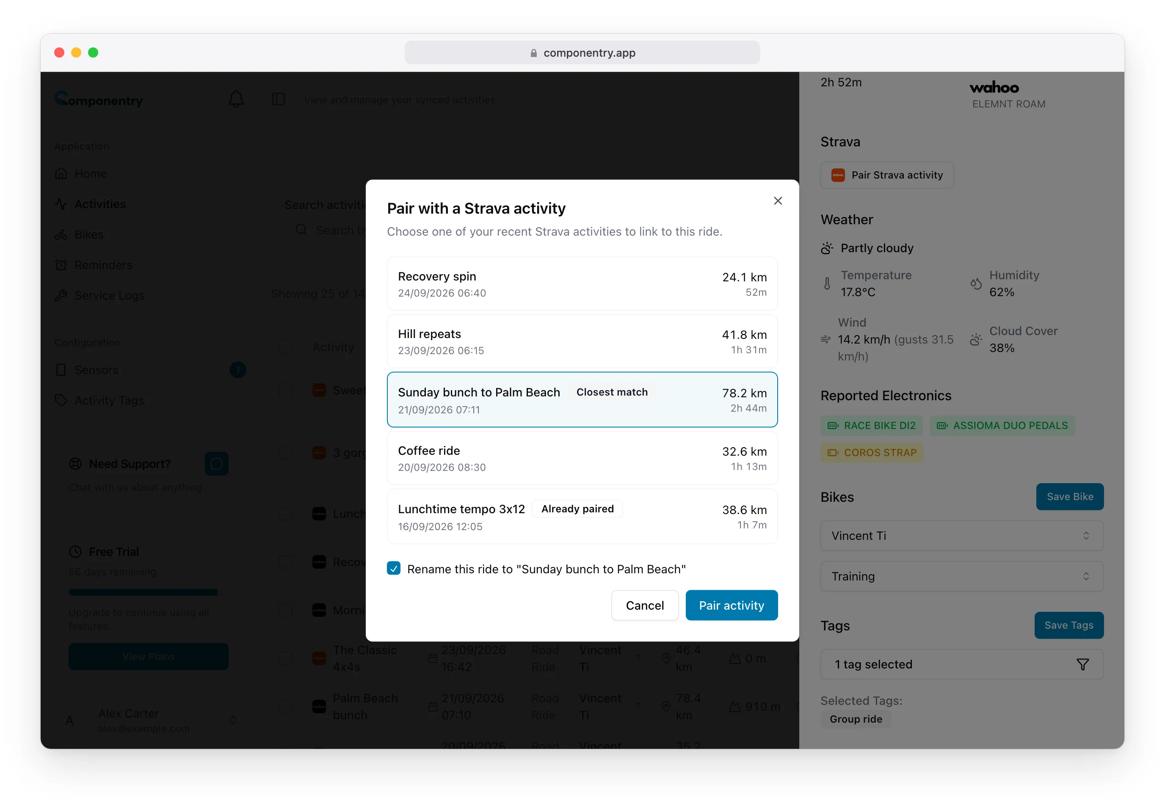Check the Lunch activity row checkbox
The height and width of the screenshot is (803, 1165).
[x=285, y=514]
